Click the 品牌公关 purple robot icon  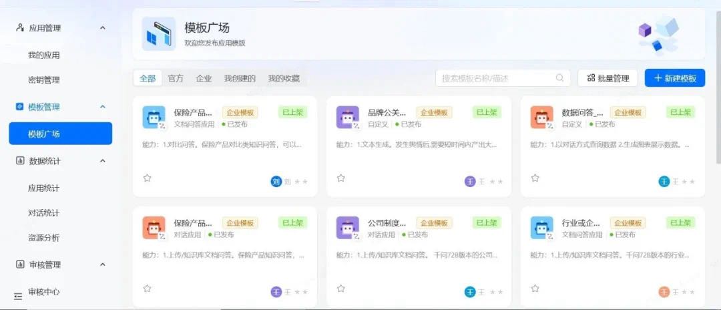(x=347, y=118)
